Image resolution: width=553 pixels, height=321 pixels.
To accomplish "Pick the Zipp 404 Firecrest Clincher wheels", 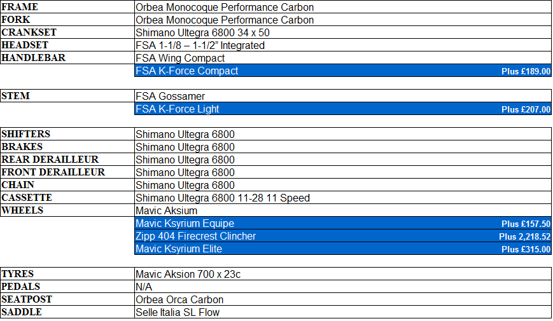I will [x=196, y=236].
